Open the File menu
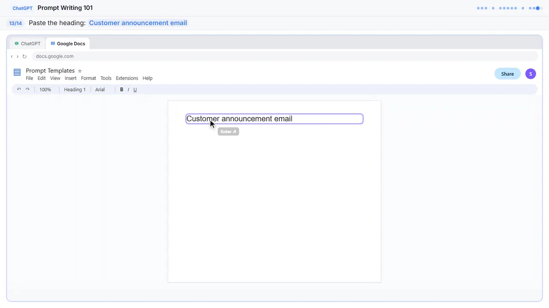This screenshot has height=308, width=549. pos(29,78)
